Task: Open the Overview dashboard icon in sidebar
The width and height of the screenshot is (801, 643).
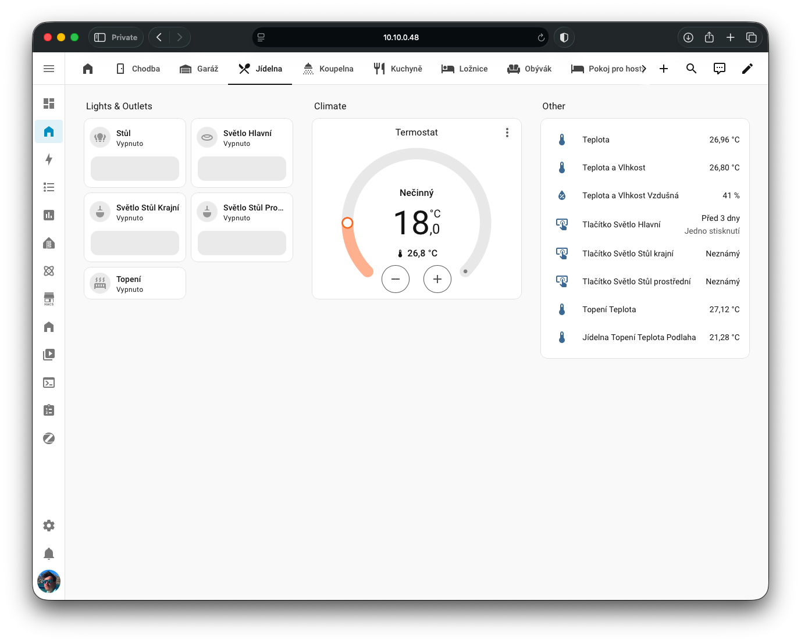Action: (x=49, y=103)
